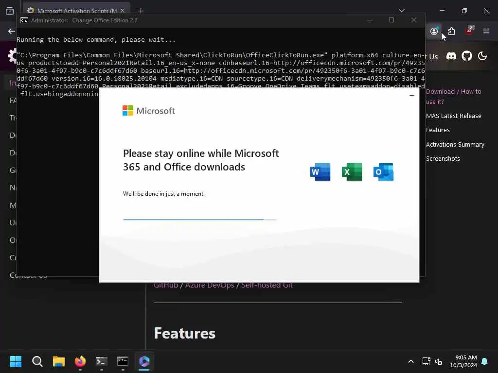Maximize the Change Office Edition console window
The width and height of the screenshot is (498, 373).
point(391,20)
